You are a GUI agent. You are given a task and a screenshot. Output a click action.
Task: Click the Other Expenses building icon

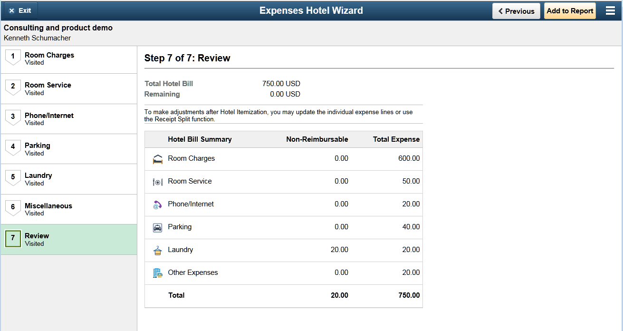click(x=157, y=273)
